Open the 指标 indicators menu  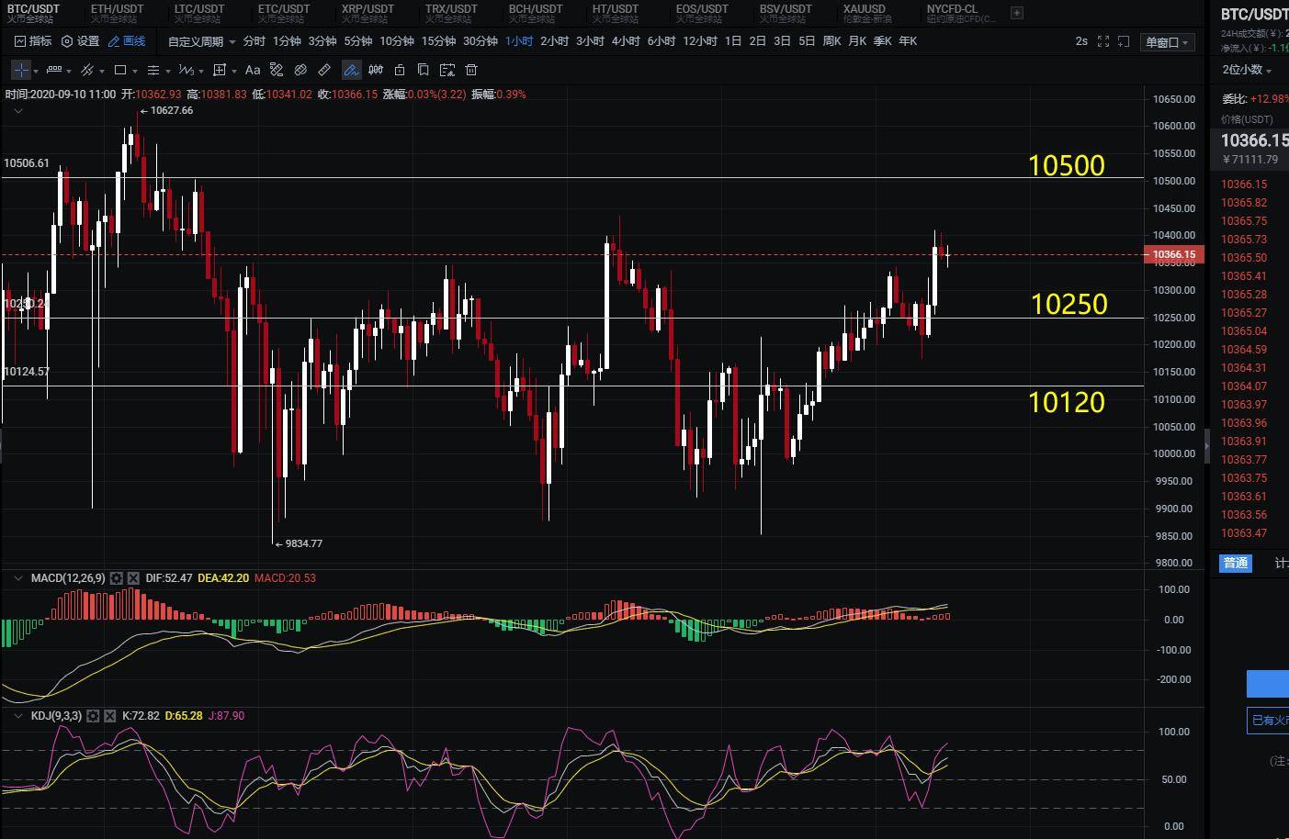tap(33, 41)
